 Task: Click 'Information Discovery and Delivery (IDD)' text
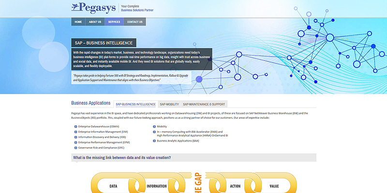tap(102, 137)
